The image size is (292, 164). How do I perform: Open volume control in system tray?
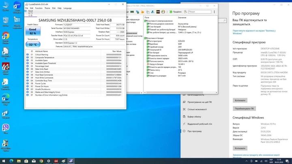(x=266, y=161)
